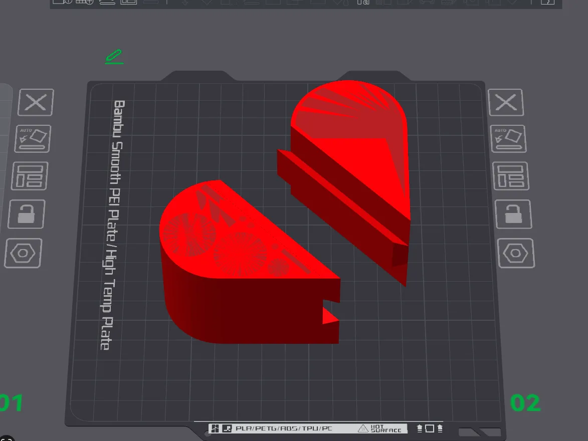Open plate 01 settings hexagon icon

click(23, 253)
